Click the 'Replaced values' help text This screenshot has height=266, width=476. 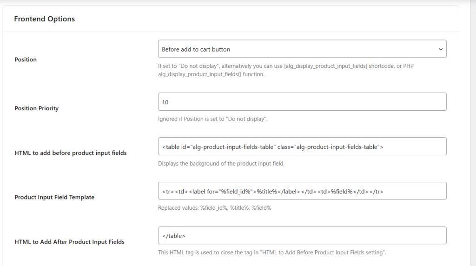point(214,208)
